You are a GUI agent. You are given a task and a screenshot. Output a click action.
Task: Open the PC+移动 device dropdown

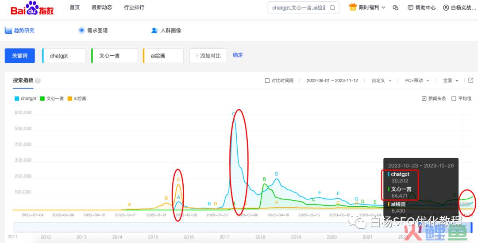[x=417, y=81]
